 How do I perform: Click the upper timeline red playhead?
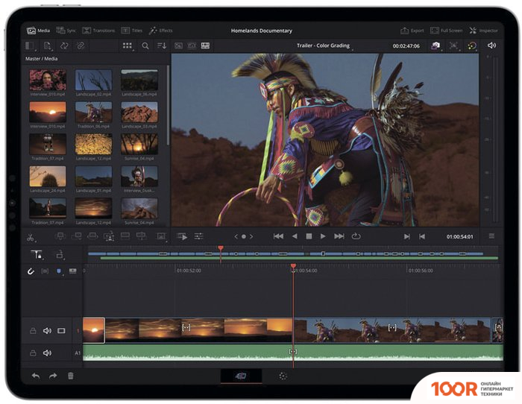pyautogui.click(x=221, y=248)
